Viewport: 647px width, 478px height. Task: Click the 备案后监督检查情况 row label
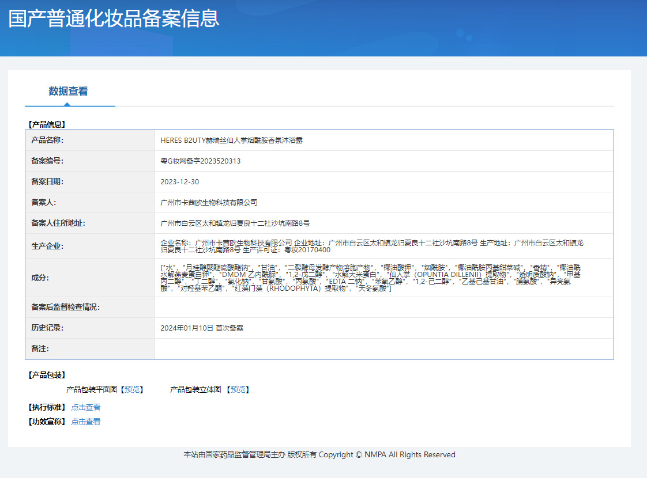pyautogui.click(x=66, y=307)
